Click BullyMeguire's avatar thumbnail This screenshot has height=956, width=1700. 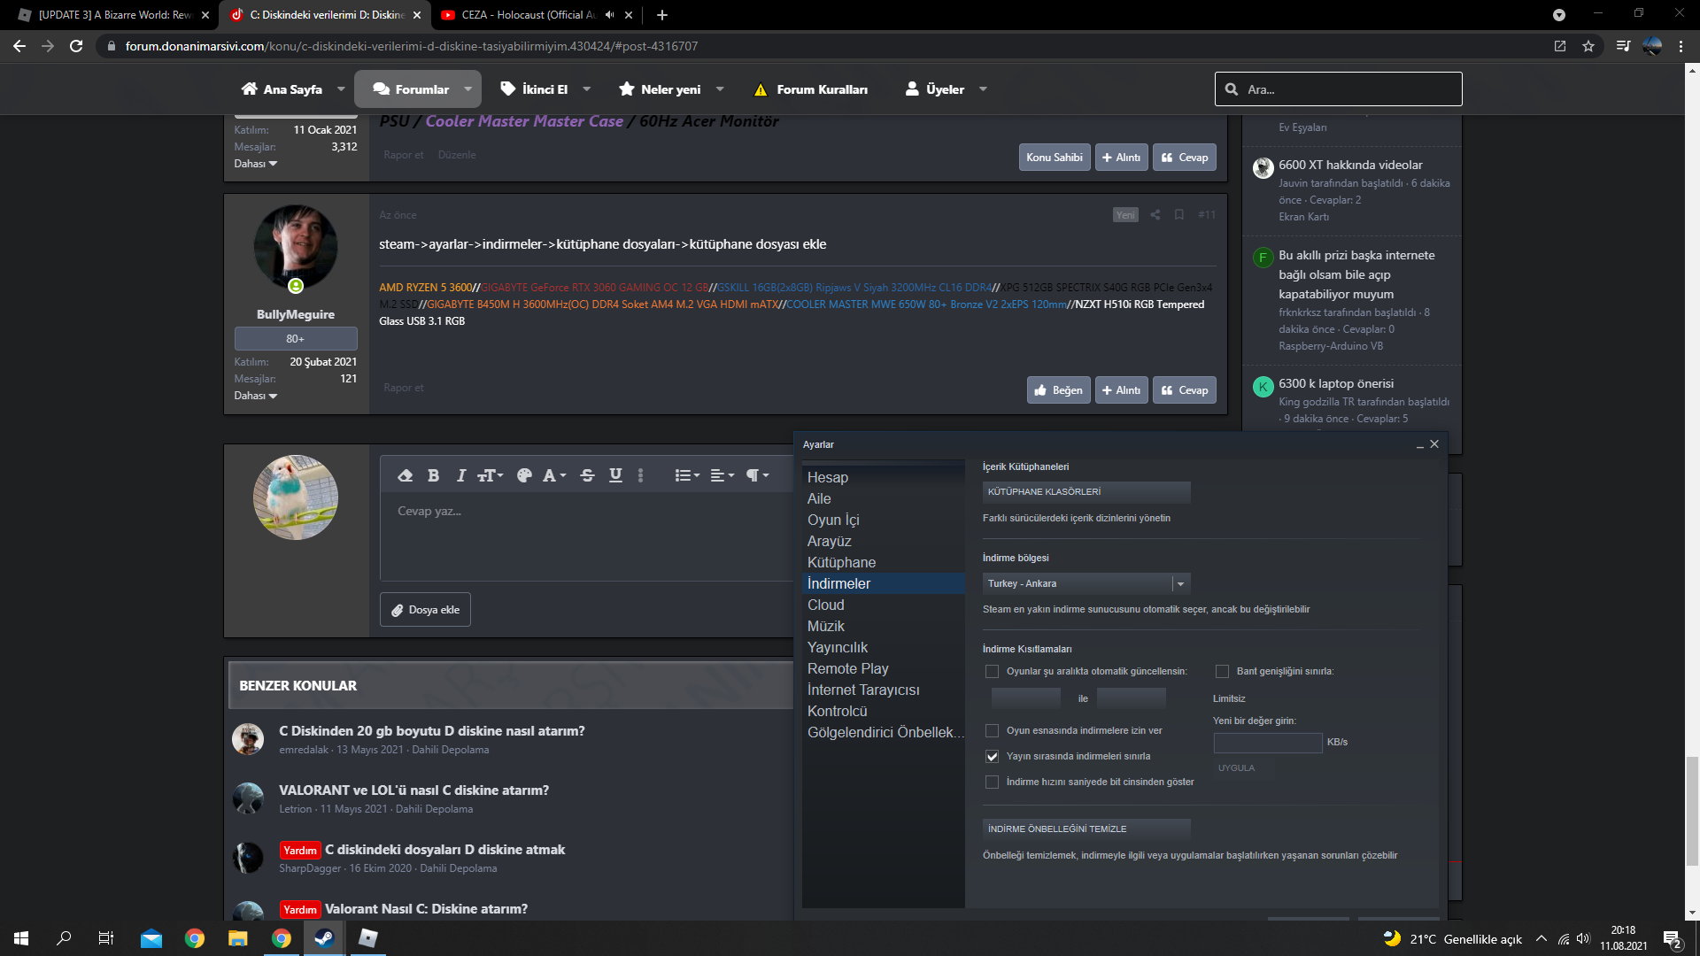click(x=295, y=248)
